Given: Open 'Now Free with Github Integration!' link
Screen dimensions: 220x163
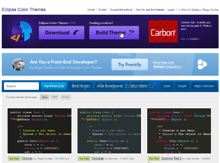Looking at the screenshot, I should [x=168, y=65].
